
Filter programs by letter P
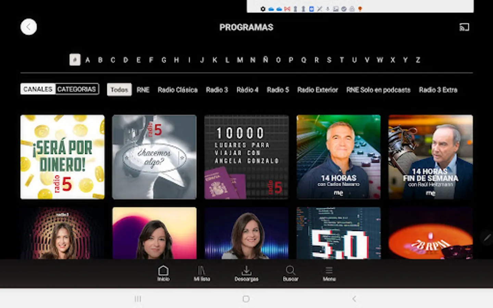291,60
